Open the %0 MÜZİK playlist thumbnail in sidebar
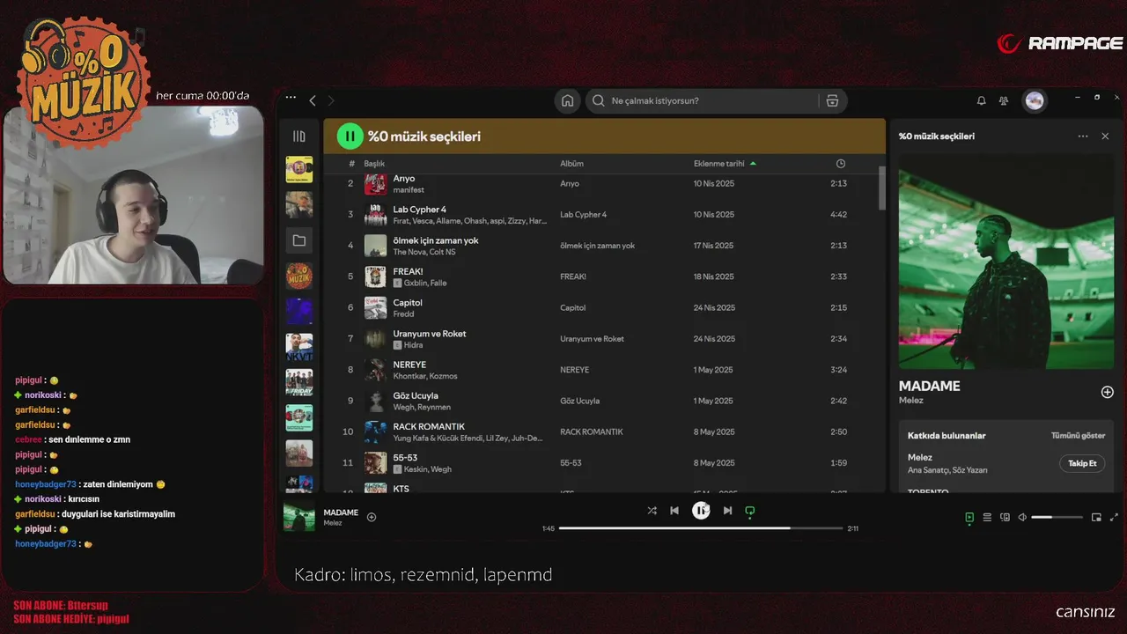 [299, 276]
